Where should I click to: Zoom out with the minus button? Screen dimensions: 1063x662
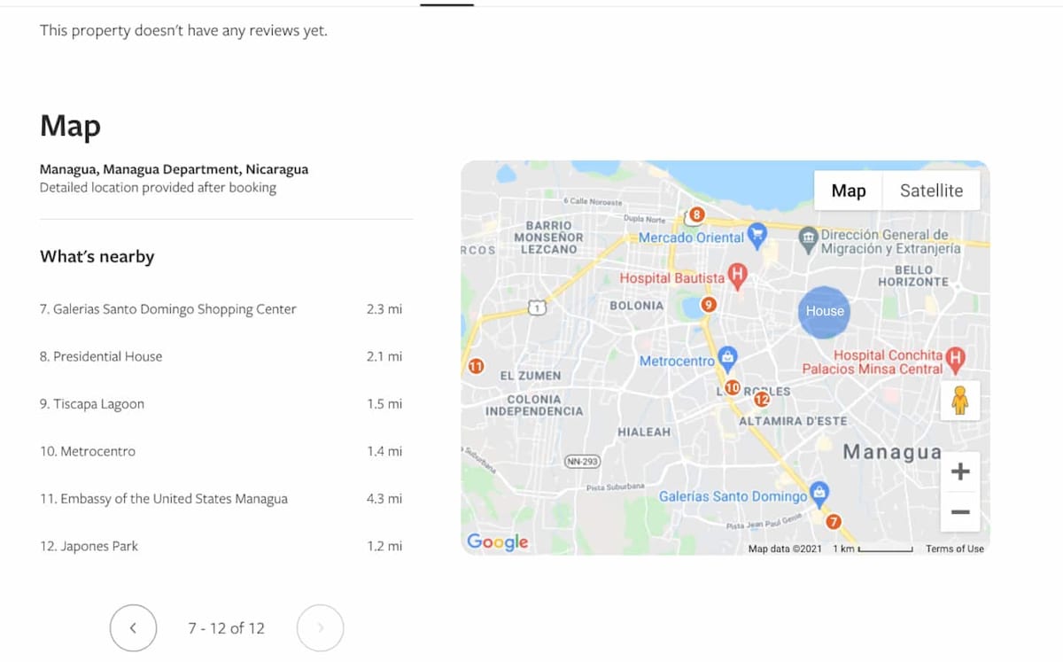(959, 512)
